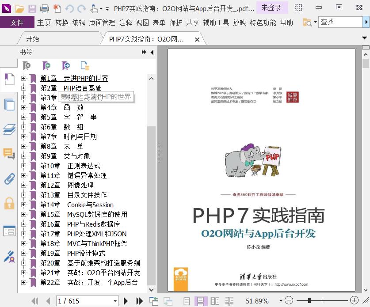Open the form fields sidebar panel
This screenshot has width=370, height=307.
coord(9,231)
